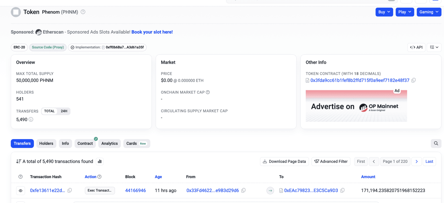The image size is (444, 203).
Task: Switch to the Contract tab
Action: click(x=85, y=143)
